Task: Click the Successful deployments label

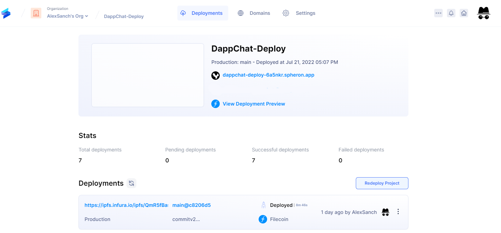Action: tap(280, 150)
